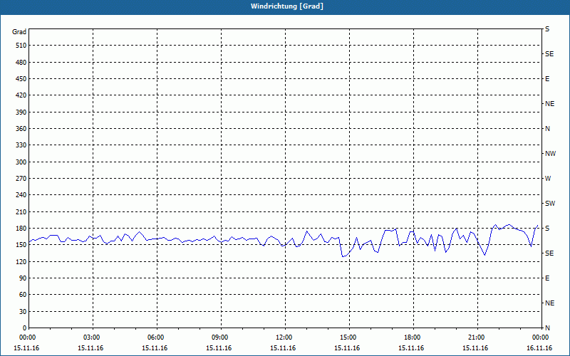Select the SE label beside the 480 gridline
This screenshot has width=570, height=356.
tap(549, 54)
